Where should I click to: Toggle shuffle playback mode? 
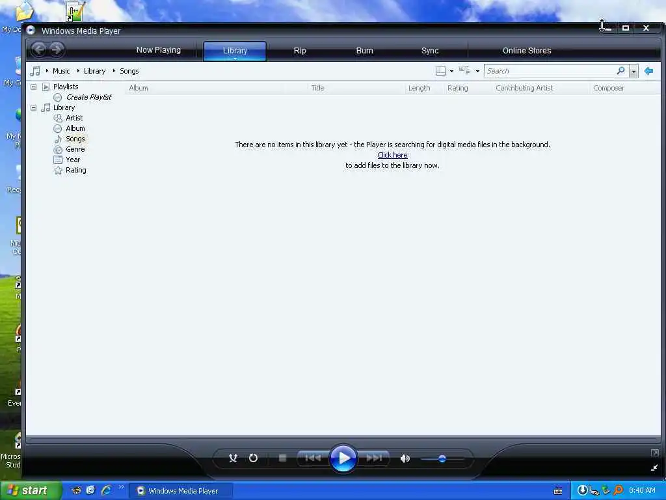pyautogui.click(x=233, y=458)
